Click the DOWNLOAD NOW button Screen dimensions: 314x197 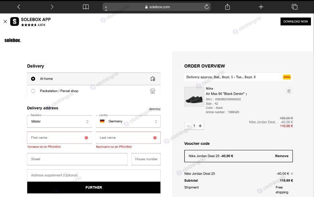click(x=296, y=21)
